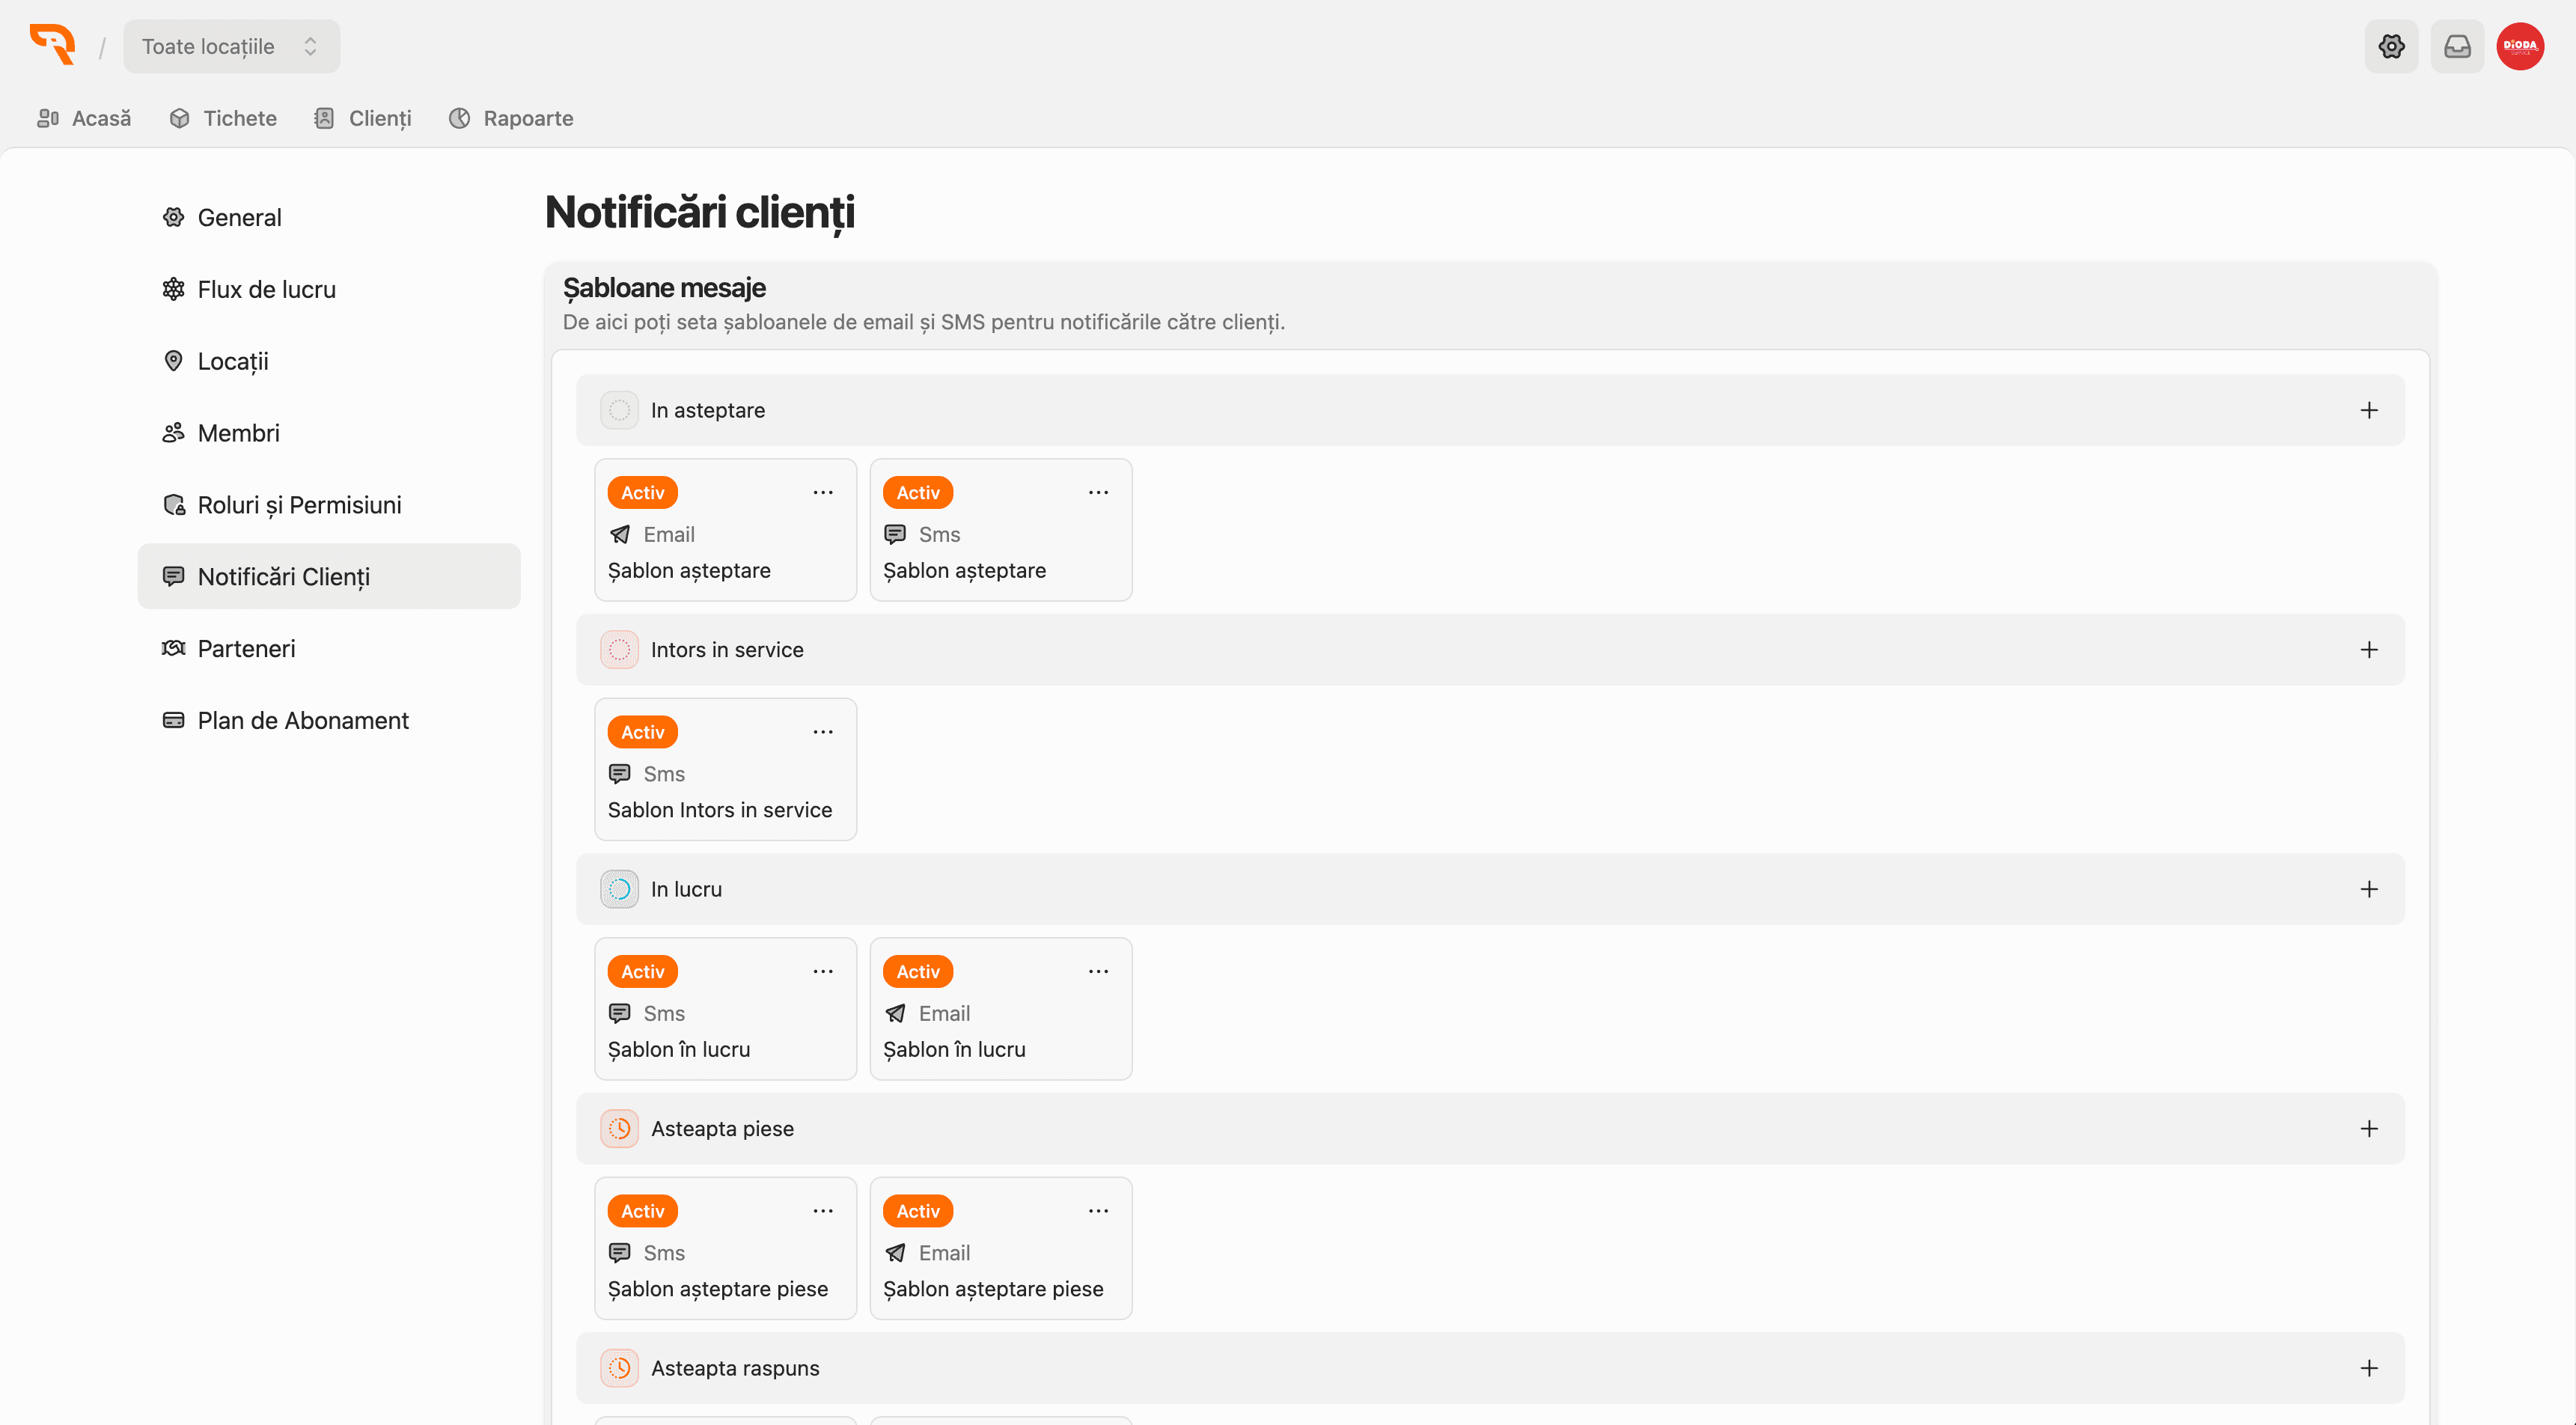
Task: Click the In lucru status icon
Action: [619, 889]
